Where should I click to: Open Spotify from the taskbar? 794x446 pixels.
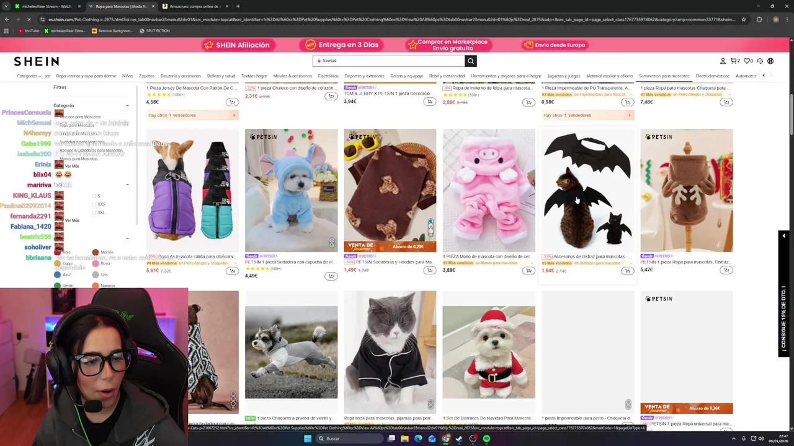486,439
